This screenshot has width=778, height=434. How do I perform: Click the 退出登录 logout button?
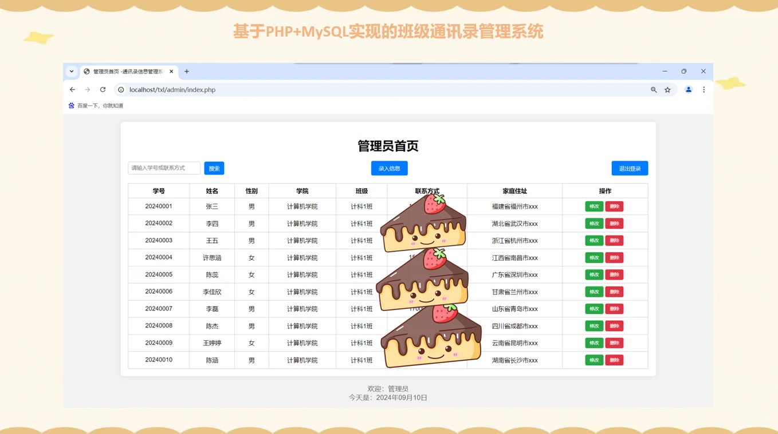pos(630,168)
